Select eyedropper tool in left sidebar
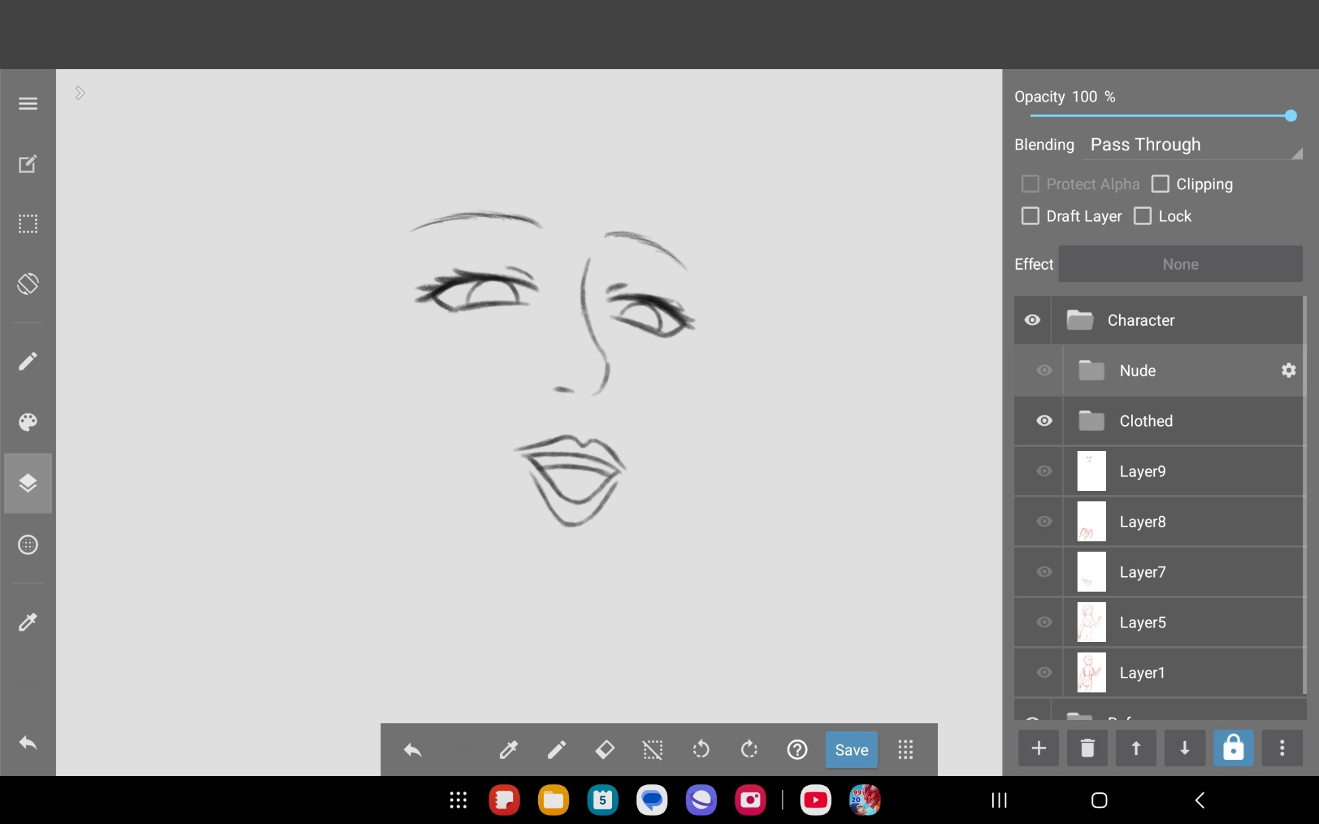 (28, 622)
